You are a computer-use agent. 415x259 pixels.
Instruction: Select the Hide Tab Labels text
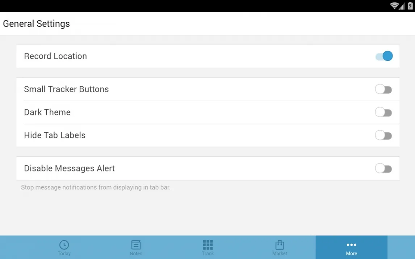55,135
